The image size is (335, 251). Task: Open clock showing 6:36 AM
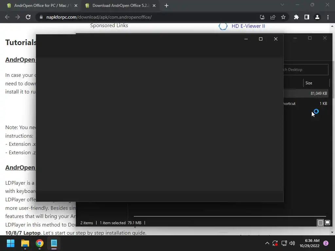click(x=309, y=243)
